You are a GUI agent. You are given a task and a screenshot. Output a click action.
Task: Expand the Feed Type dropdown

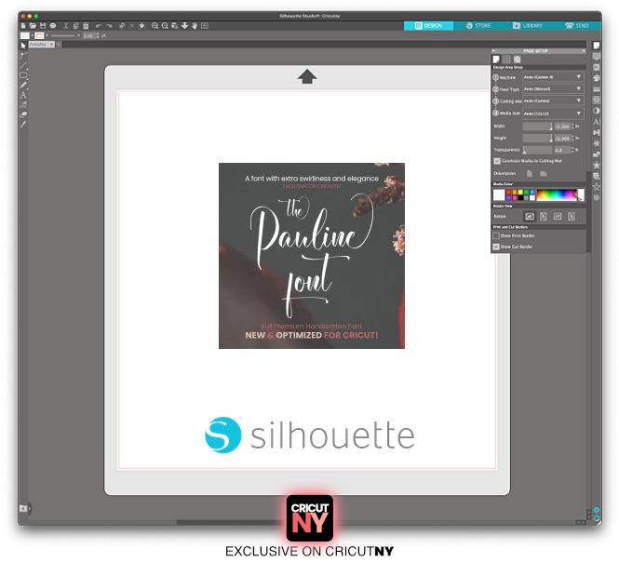553,88
